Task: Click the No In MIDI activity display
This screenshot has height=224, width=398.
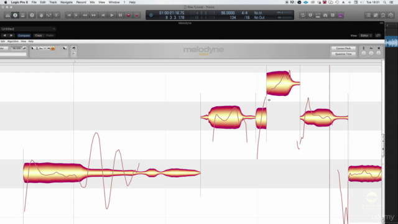Action: (x=258, y=13)
